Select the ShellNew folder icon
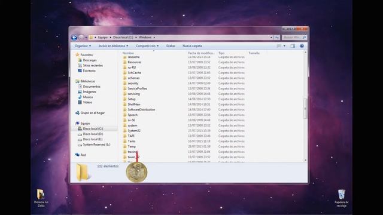 (125, 105)
